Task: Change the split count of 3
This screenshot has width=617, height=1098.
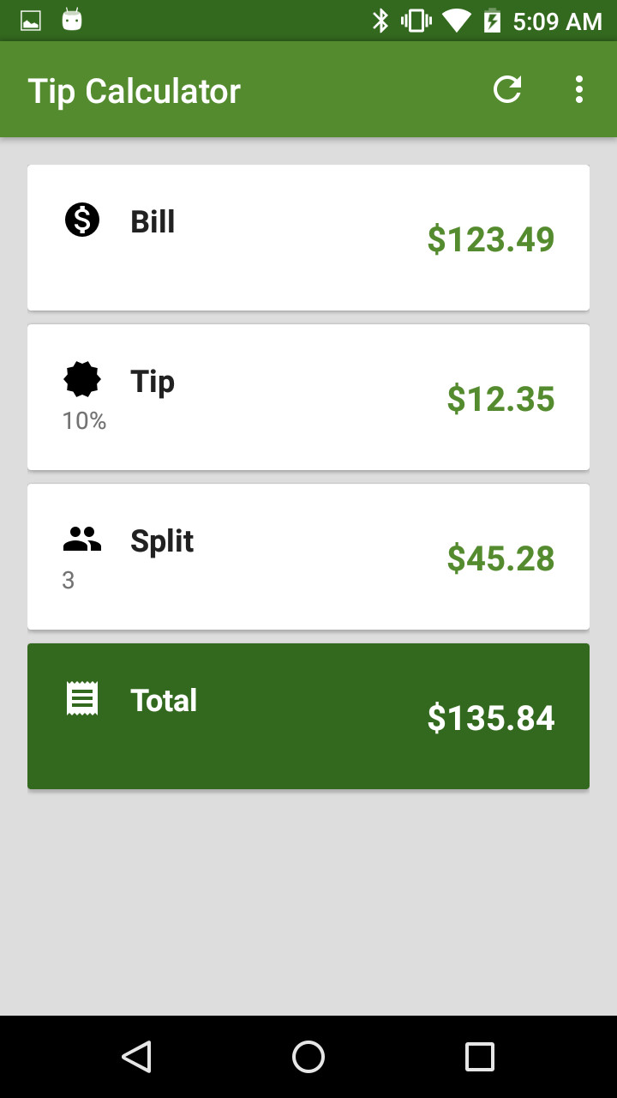Action: pos(69,581)
